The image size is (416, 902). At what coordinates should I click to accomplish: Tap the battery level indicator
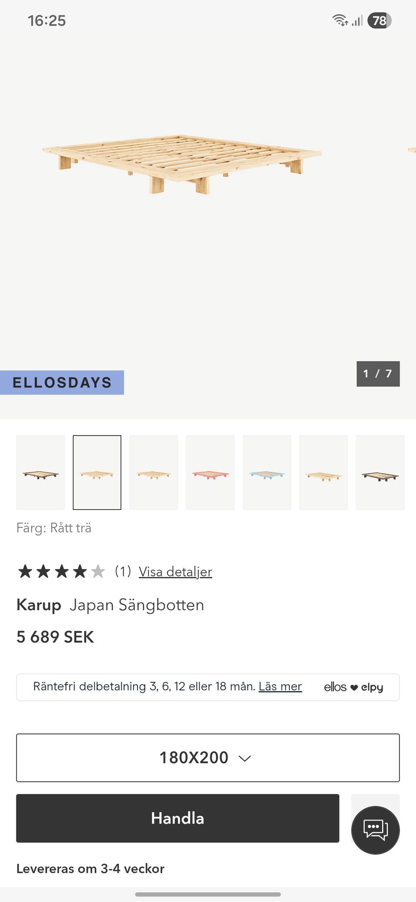tap(379, 20)
